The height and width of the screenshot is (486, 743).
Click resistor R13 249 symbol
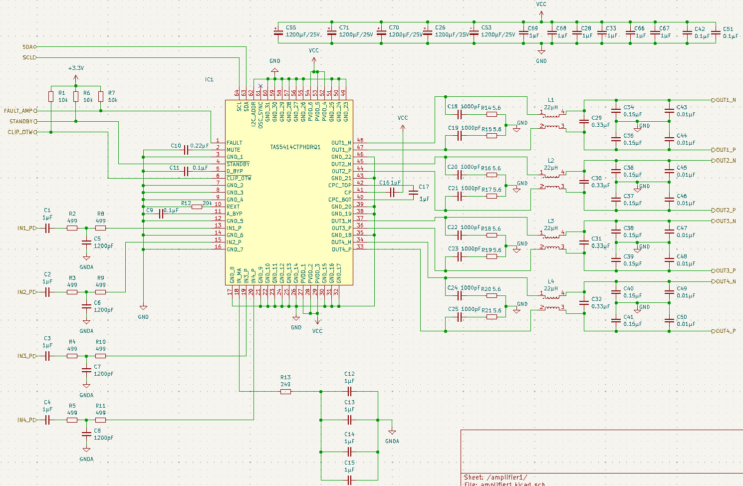coord(285,392)
